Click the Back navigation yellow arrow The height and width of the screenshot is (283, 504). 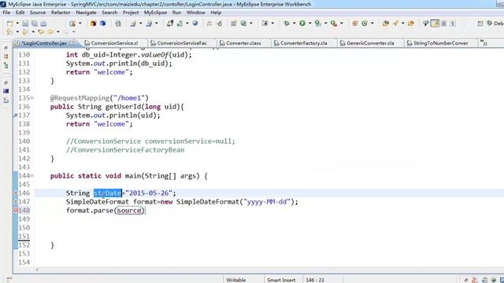[x=50, y=31]
